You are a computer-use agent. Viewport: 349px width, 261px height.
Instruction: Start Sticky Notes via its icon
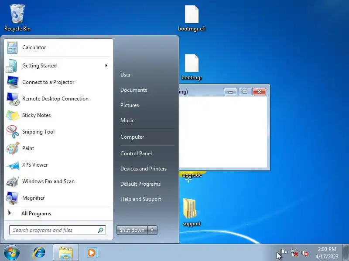pos(13,115)
